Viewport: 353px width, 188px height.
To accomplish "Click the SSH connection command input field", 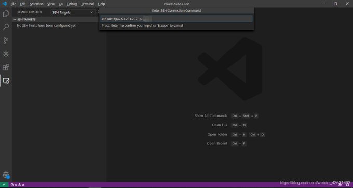I will point(177,19).
